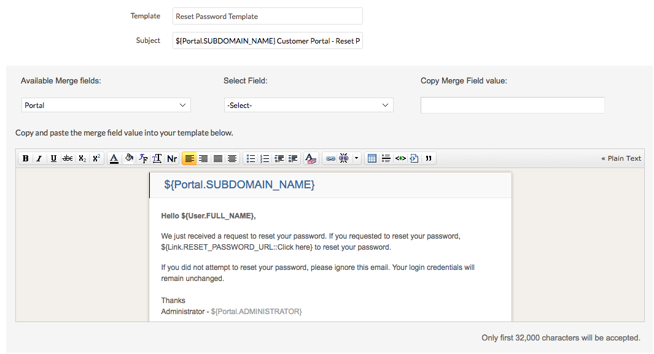Click the Template name input field
This screenshot has height=354, width=654.
point(267,16)
